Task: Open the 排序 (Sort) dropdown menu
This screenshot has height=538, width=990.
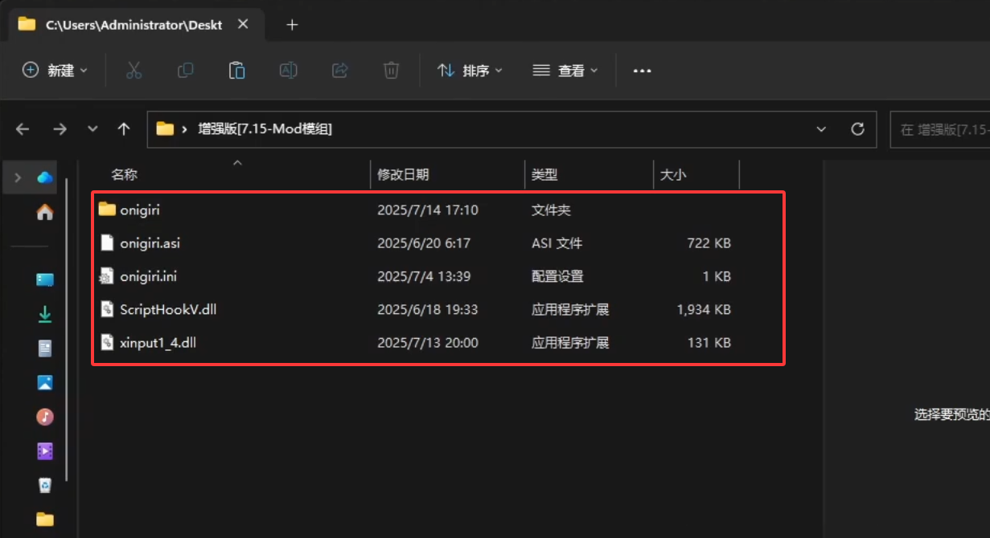Action: (470, 71)
